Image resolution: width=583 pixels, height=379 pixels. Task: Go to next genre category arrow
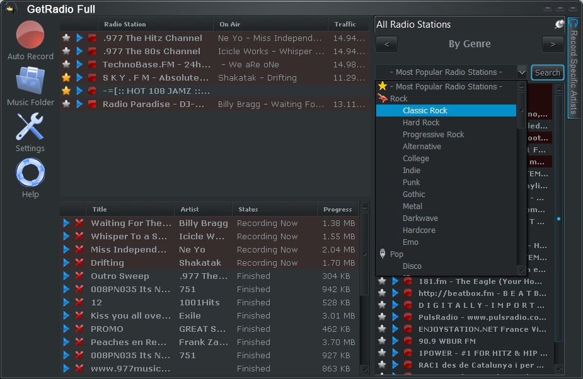[x=552, y=45]
